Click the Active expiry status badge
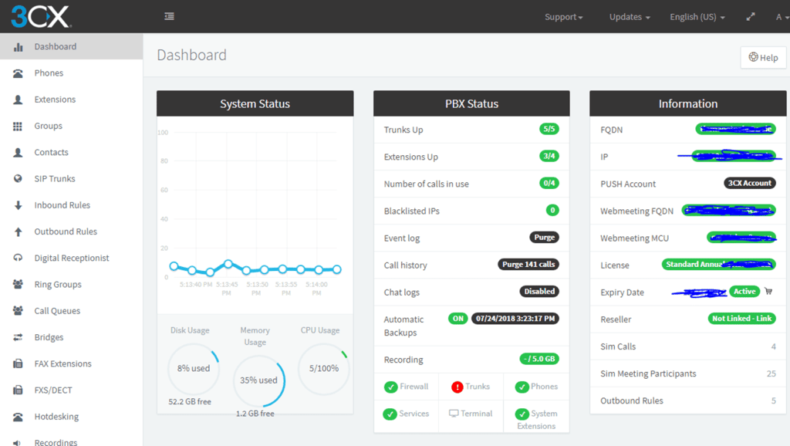790x446 pixels. click(x=744, y=292)
